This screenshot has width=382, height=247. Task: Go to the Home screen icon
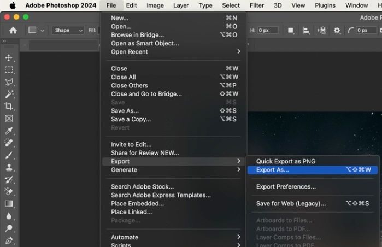pos(13,30)
